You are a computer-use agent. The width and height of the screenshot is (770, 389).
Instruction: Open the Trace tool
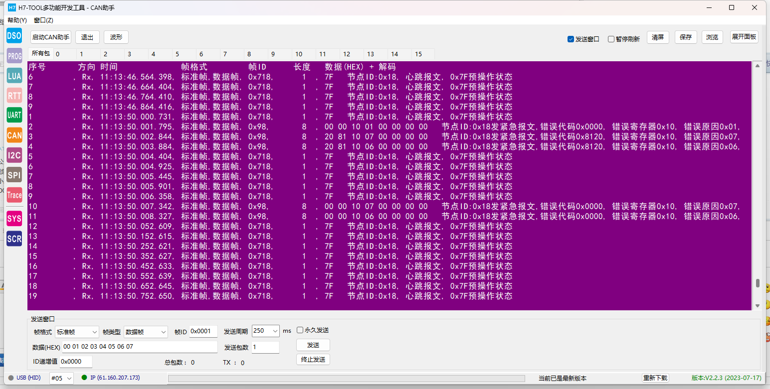[x=14, y=195]
